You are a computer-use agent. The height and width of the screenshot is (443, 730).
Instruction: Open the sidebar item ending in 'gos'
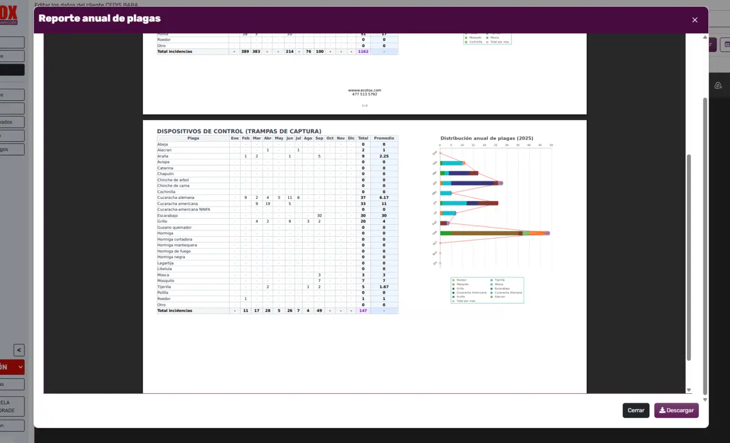tap(12, 150)
